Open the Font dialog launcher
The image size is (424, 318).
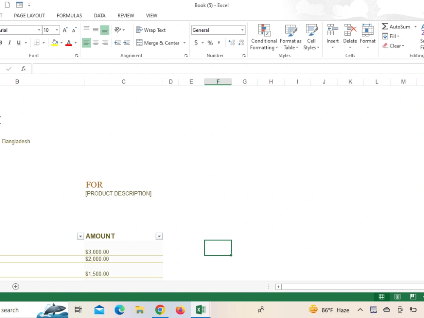click(77, 56)
